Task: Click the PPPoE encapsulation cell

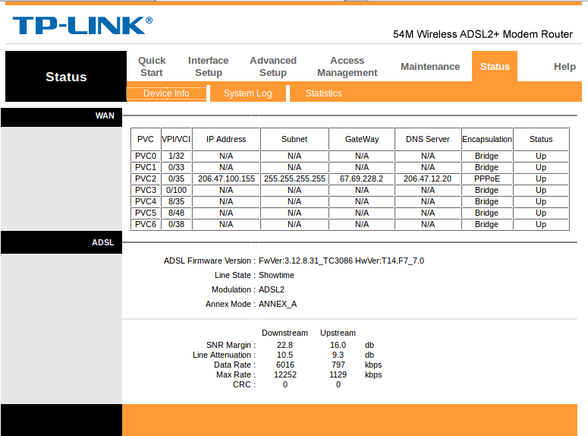Action: pos(487,179)
